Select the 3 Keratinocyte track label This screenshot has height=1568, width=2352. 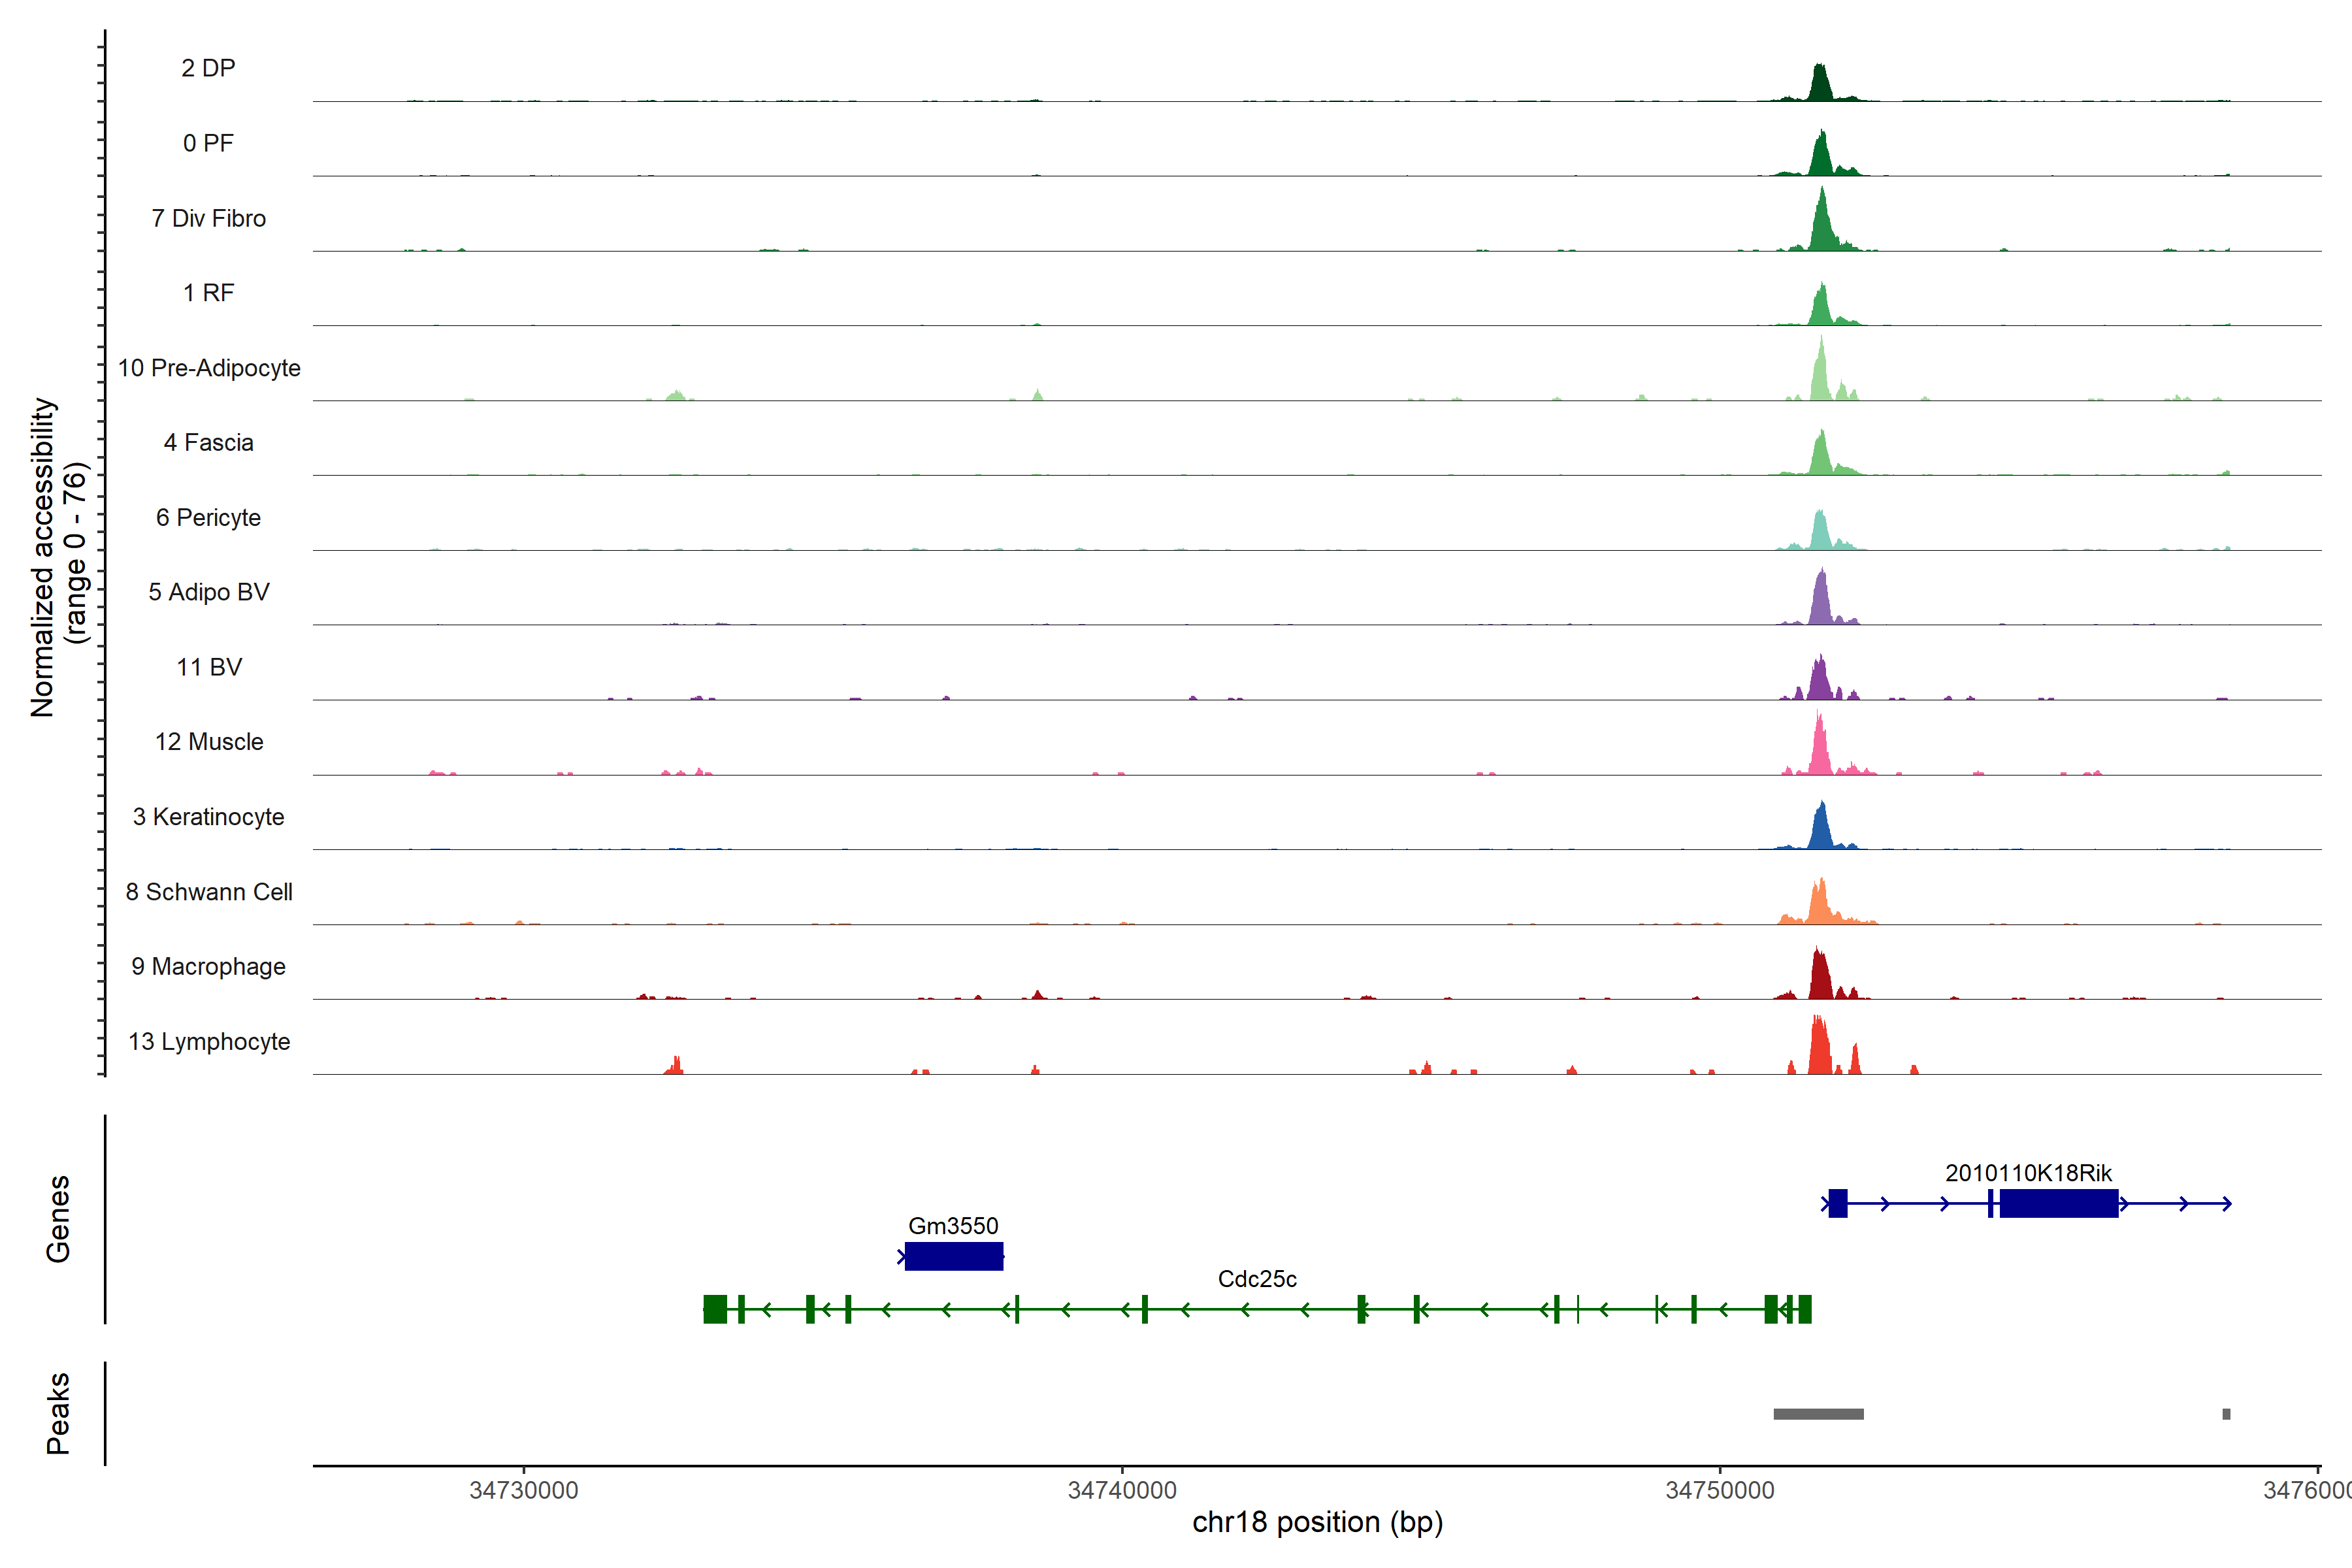209,817
